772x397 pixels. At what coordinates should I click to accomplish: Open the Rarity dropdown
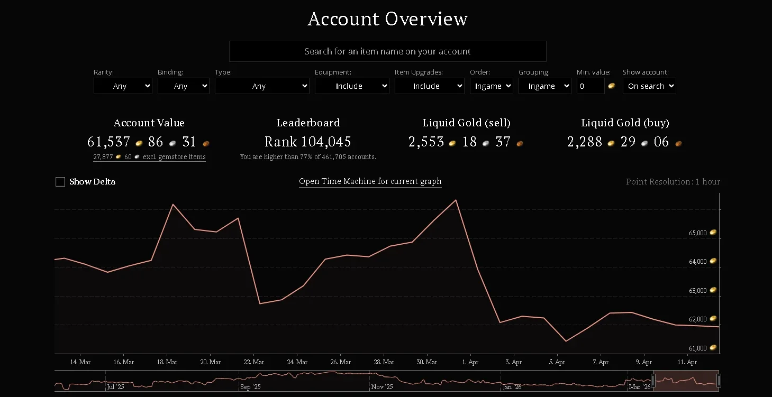tap(123, 86)
